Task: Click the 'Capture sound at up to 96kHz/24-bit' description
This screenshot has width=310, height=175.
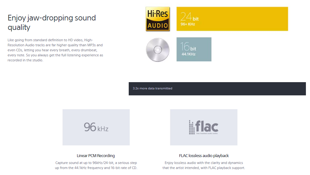Action: pos(96,165)
